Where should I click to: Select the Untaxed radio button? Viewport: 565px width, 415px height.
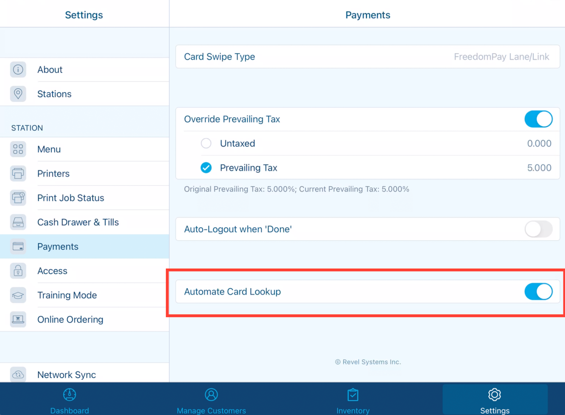tap(206, 144)
